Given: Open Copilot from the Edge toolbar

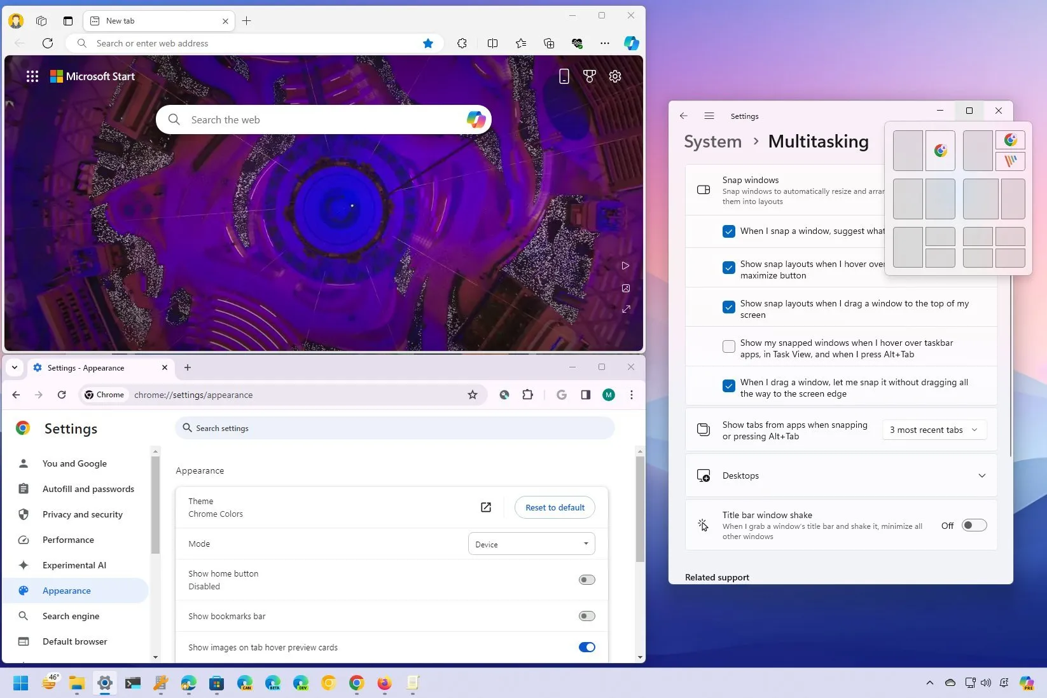Looking at the screenshot, I should tap(630, 43).
